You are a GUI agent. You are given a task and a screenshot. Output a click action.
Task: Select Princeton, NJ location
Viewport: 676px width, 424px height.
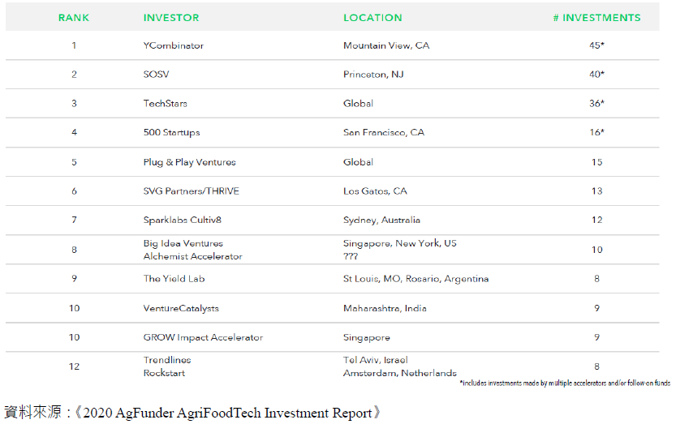[x=373, y=75]
